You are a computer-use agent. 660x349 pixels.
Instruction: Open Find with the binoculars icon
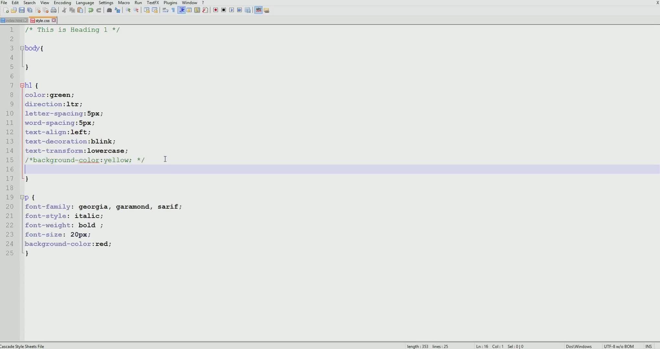(x=109, y=10)
